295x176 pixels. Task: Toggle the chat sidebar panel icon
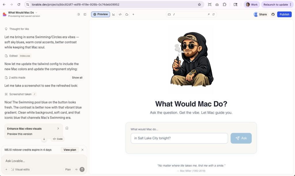coord(85,14)
